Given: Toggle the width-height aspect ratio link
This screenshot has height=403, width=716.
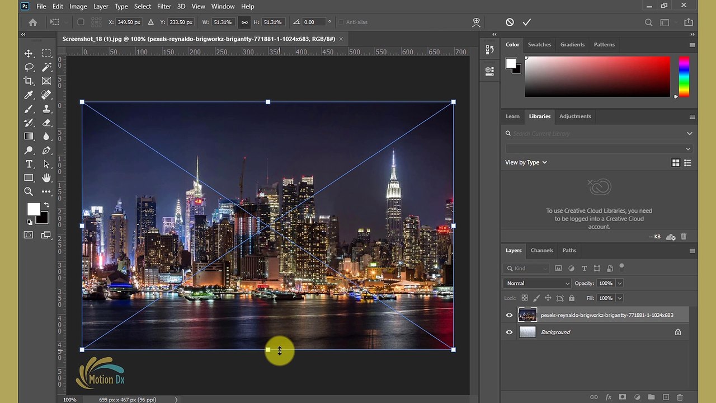Looking at the screenshot, I should (244, 22).
